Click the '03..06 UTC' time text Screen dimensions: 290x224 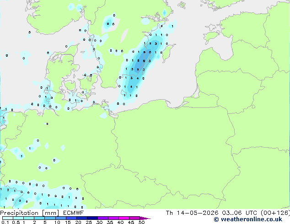pyautogui.click(x=240, y=213)
